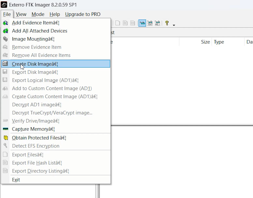Click the Export Files page icon in menu
This screenshot has height=198, width=253.
[x=5, y=154]
